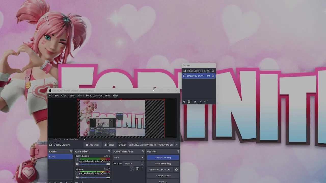This screenshot has width=326, height=183.
Task: Open the Display monitor dropdown
Action: (x=176, y=145)
